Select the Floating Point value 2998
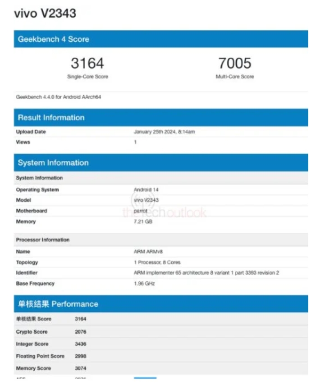The width and height of the screenshot is (334, 385). coord(80,356)
